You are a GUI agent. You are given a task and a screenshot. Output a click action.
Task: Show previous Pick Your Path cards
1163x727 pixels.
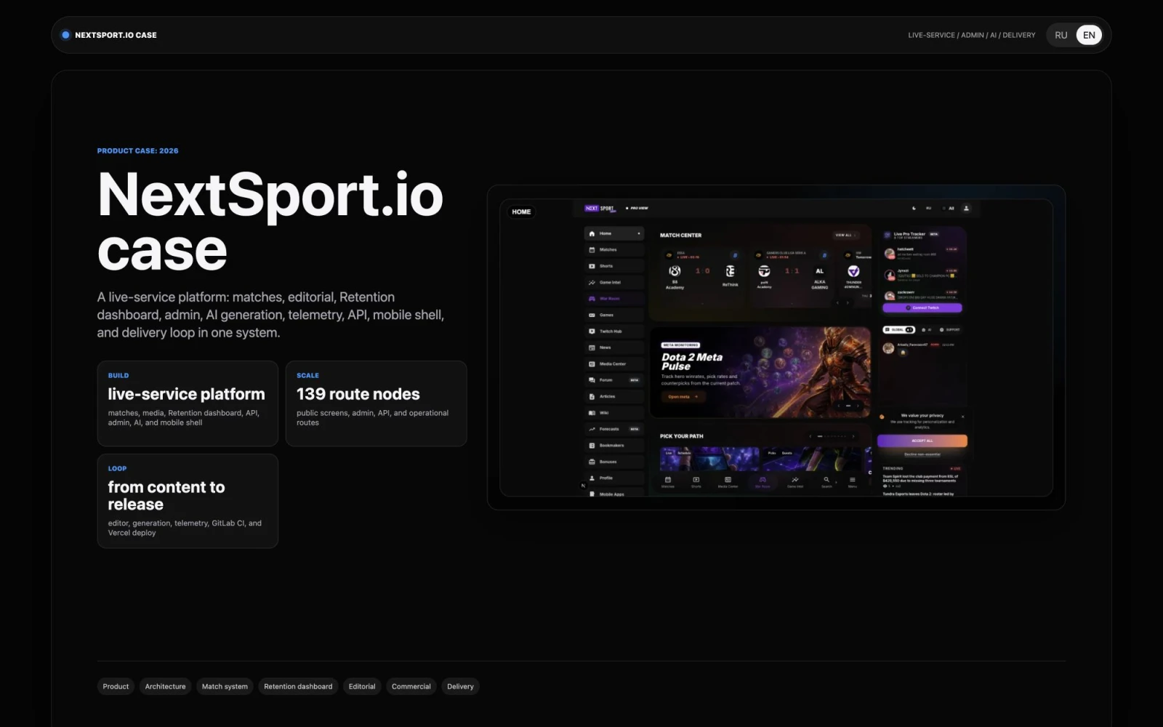click(810, 436)
